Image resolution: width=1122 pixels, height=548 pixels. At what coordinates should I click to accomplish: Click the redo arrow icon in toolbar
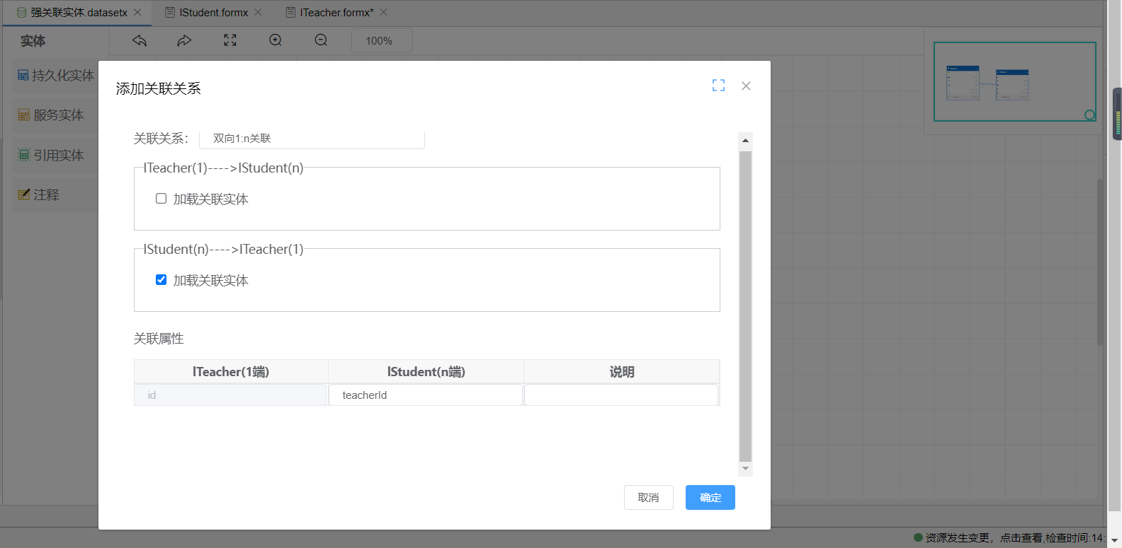tap(184, 40)
